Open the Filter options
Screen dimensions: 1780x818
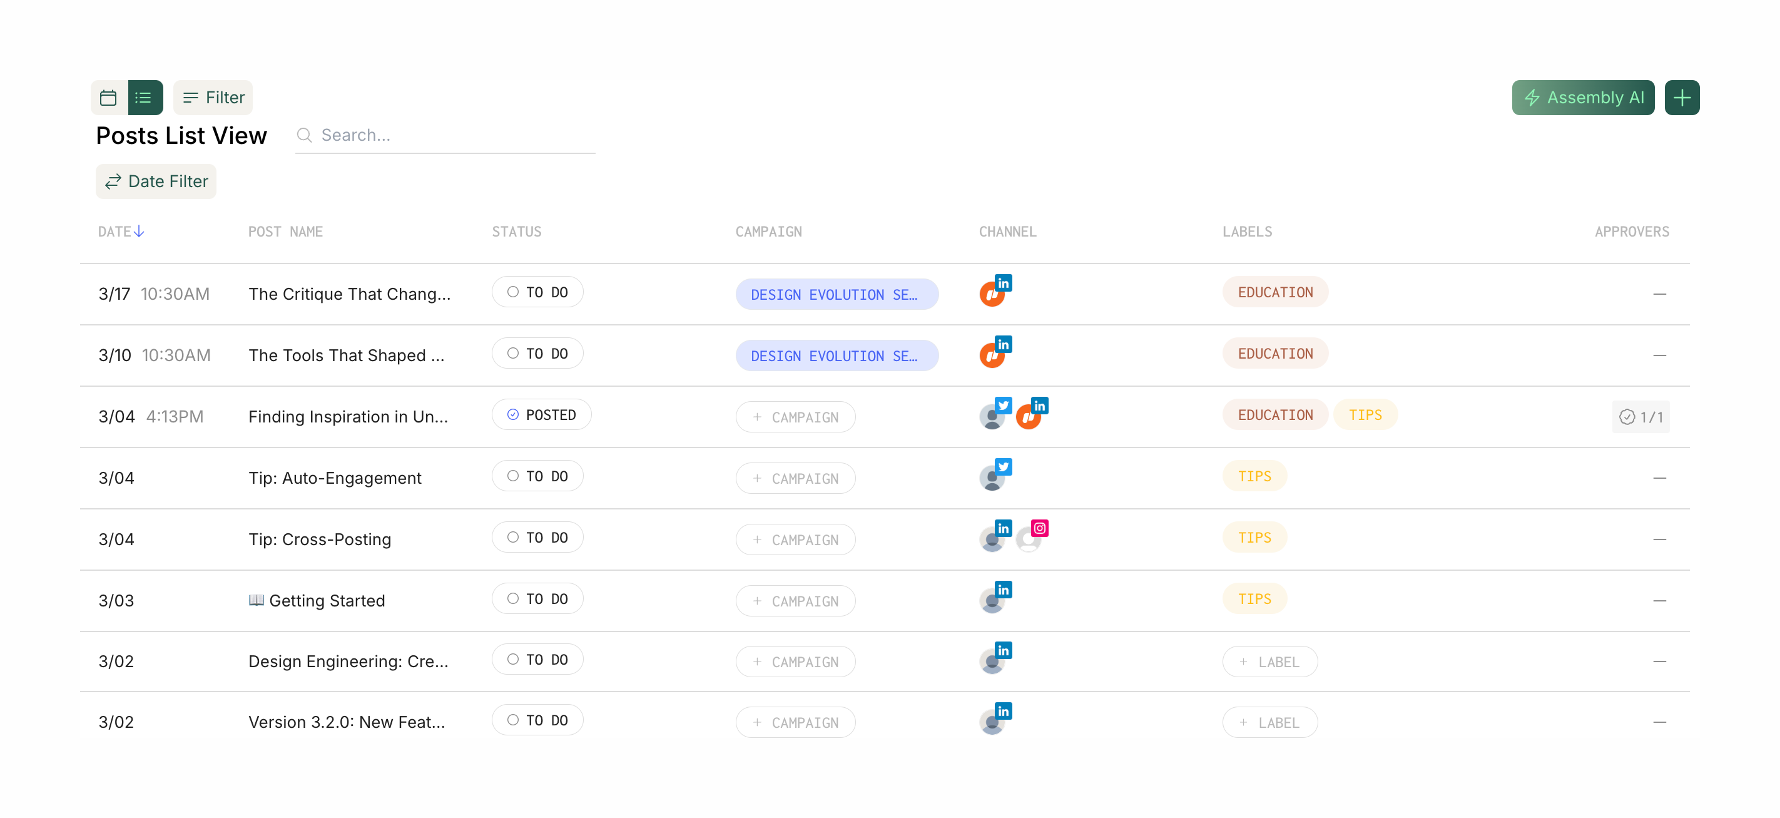point(213,98)
